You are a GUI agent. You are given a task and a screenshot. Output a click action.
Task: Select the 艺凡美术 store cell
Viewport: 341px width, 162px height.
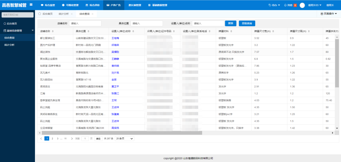(55, 73)
